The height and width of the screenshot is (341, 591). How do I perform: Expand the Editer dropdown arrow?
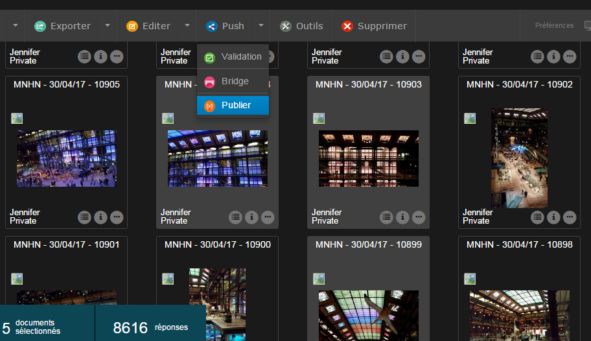pos(187,26)
